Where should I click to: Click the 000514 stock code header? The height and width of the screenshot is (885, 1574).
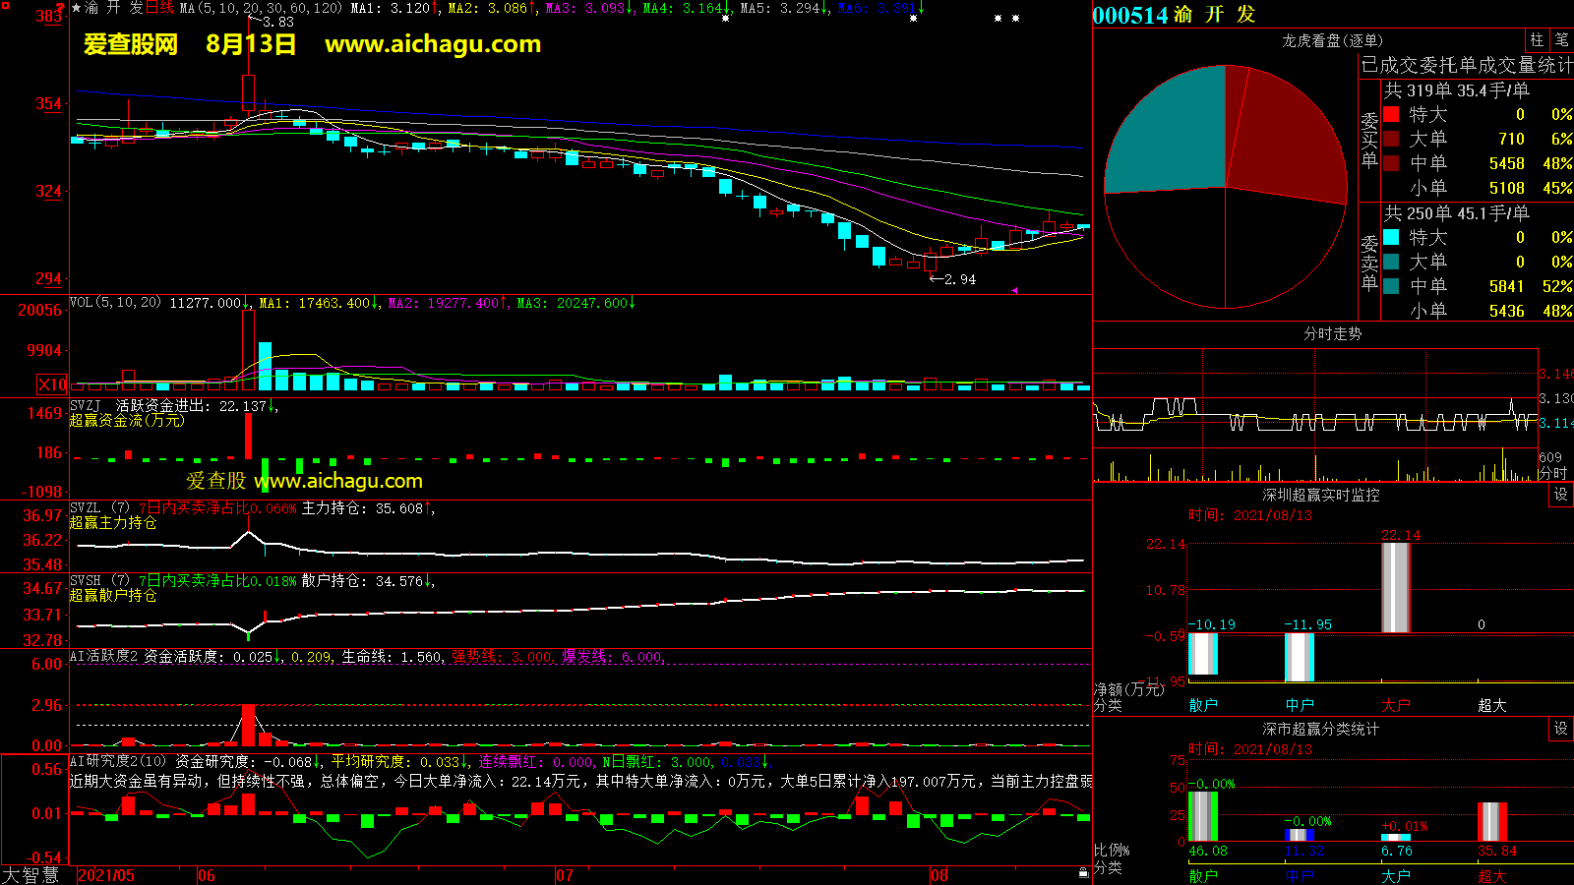(x=1129, y=15)
